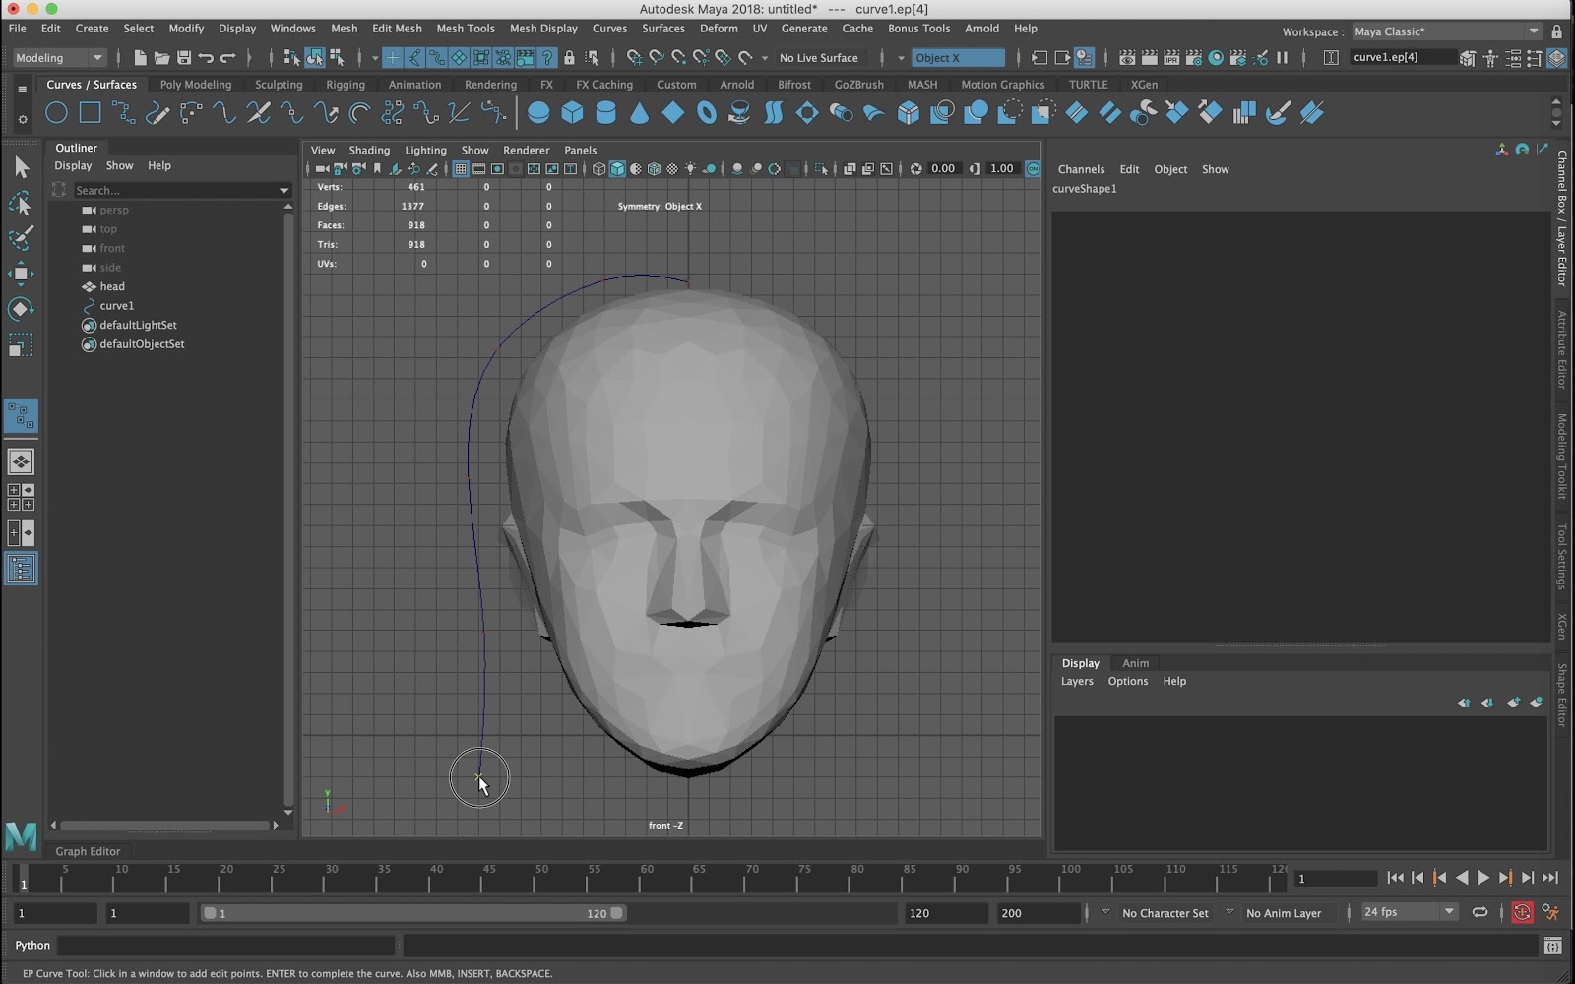Viewport: 1575px width, 984px height.
Task: Toggle auto keyframe button
Action: click(1522, 913)
